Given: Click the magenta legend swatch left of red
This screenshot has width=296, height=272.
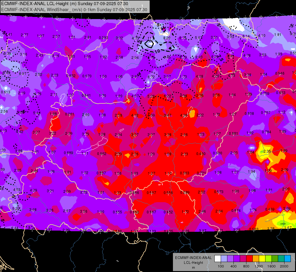Looking at the screenshot, I should (243, 259).
